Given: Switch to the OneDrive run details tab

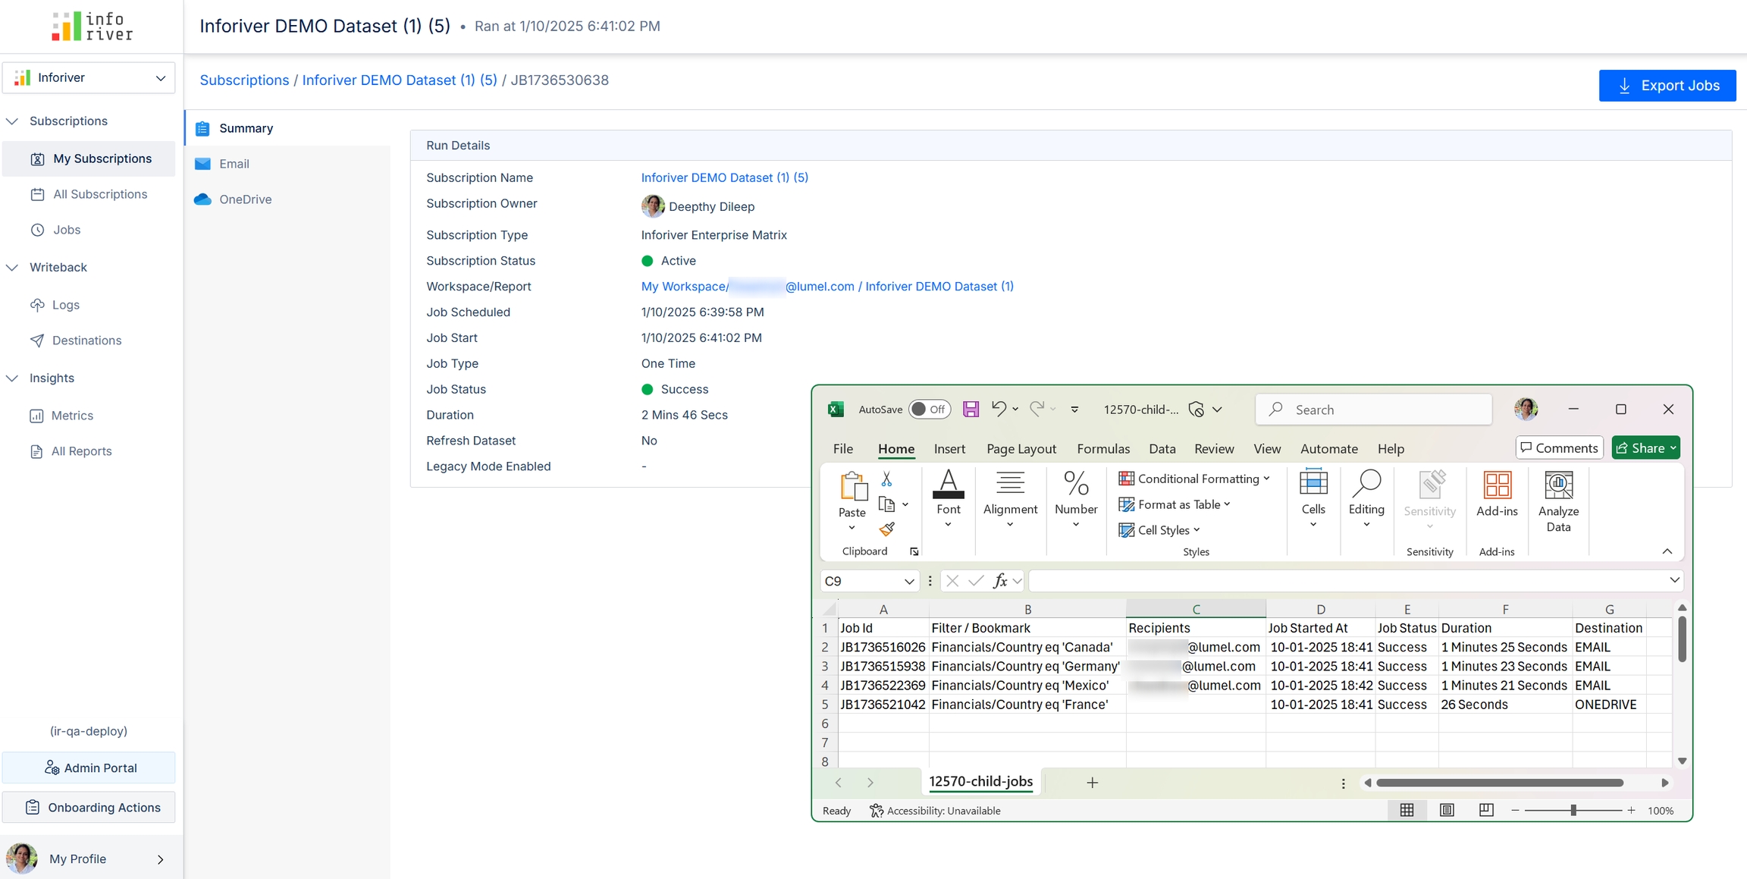Looking at the screenshot, I should pyautogui.click(x=245, y=199).
